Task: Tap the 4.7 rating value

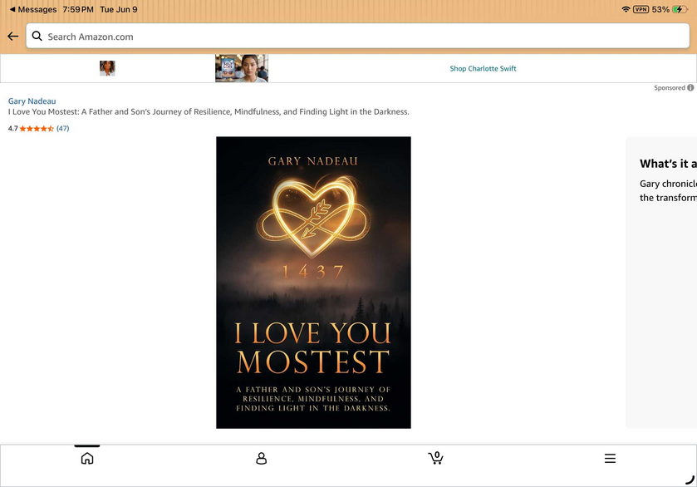Action: click(x=13, y=129)
